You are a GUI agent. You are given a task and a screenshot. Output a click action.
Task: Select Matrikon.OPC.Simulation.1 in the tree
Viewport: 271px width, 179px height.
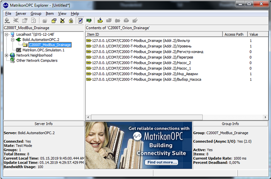click(43, 50)
